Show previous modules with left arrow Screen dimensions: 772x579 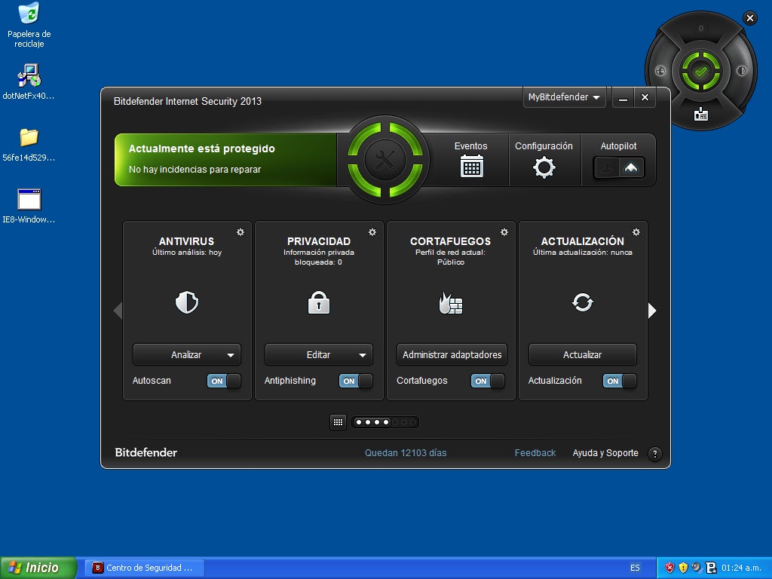coord(118,311)
